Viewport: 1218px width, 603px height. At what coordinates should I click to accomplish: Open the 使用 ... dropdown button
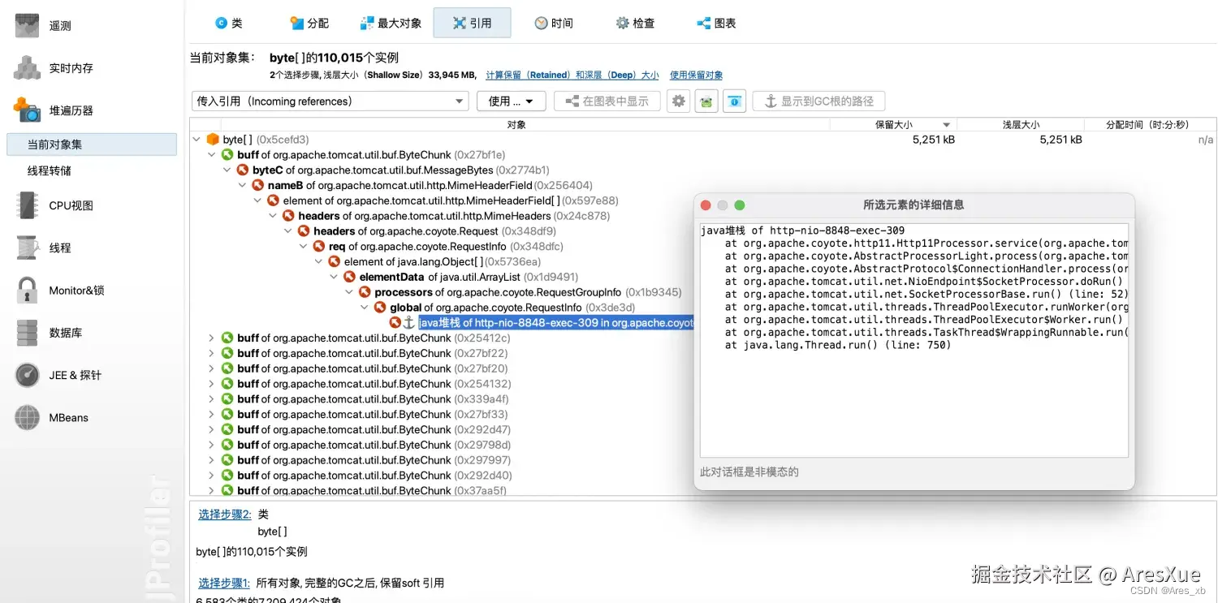pyautogui.click(x=511, y=101)
